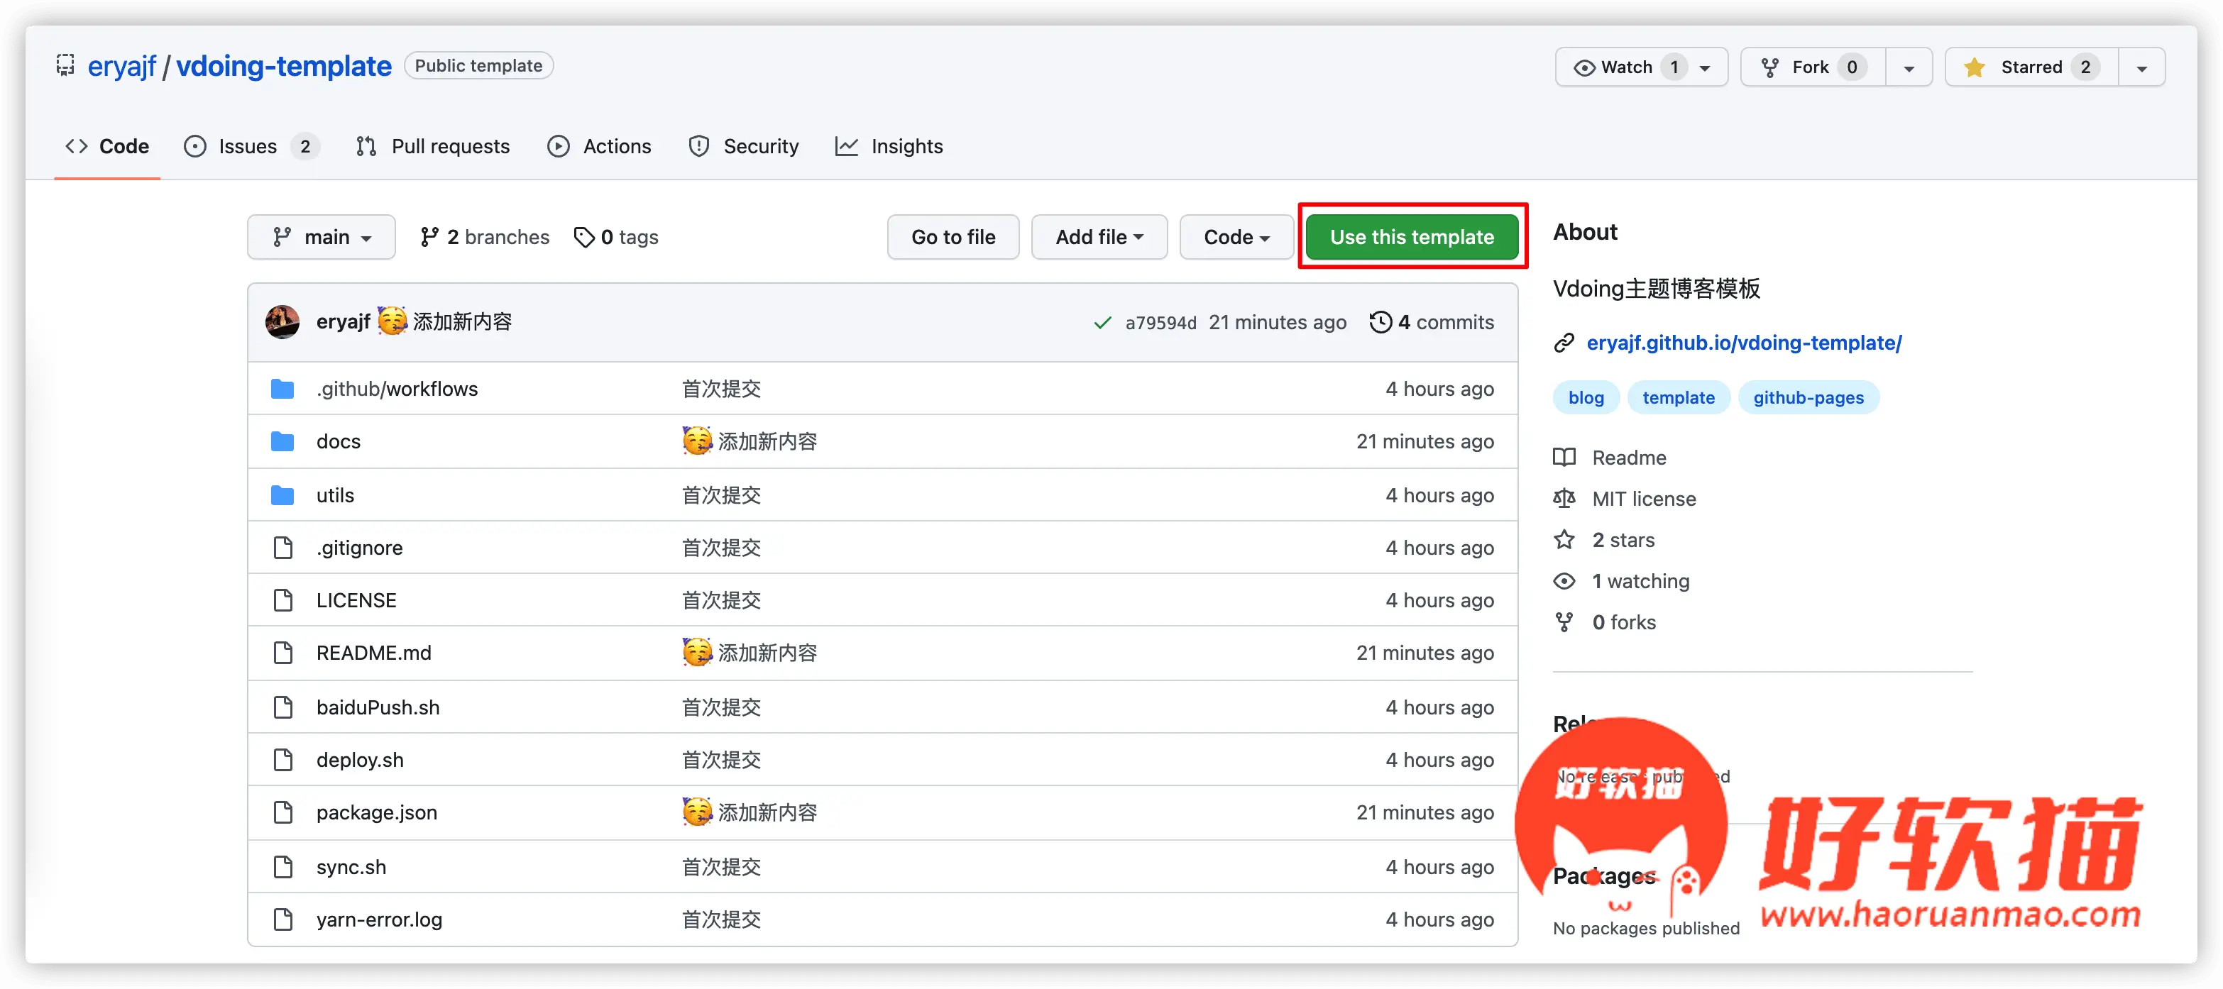Open the Security tab

pyautogui.click(x=744, y=147)
